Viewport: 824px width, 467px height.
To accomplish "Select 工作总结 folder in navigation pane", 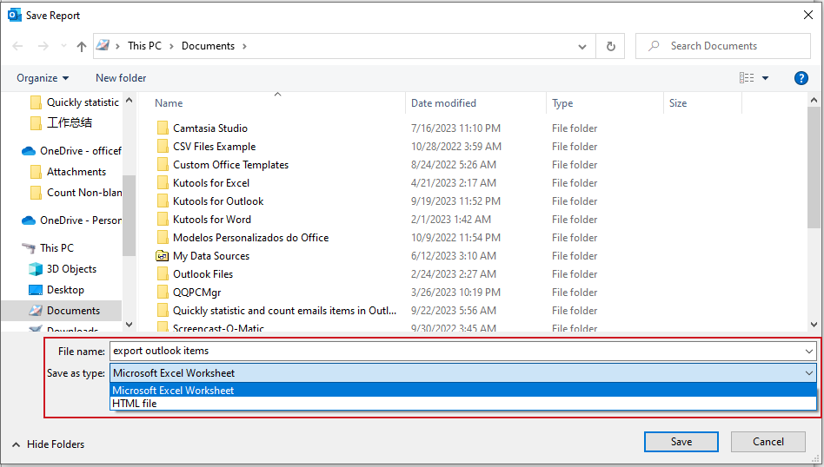I will click(x=69, y=122).
